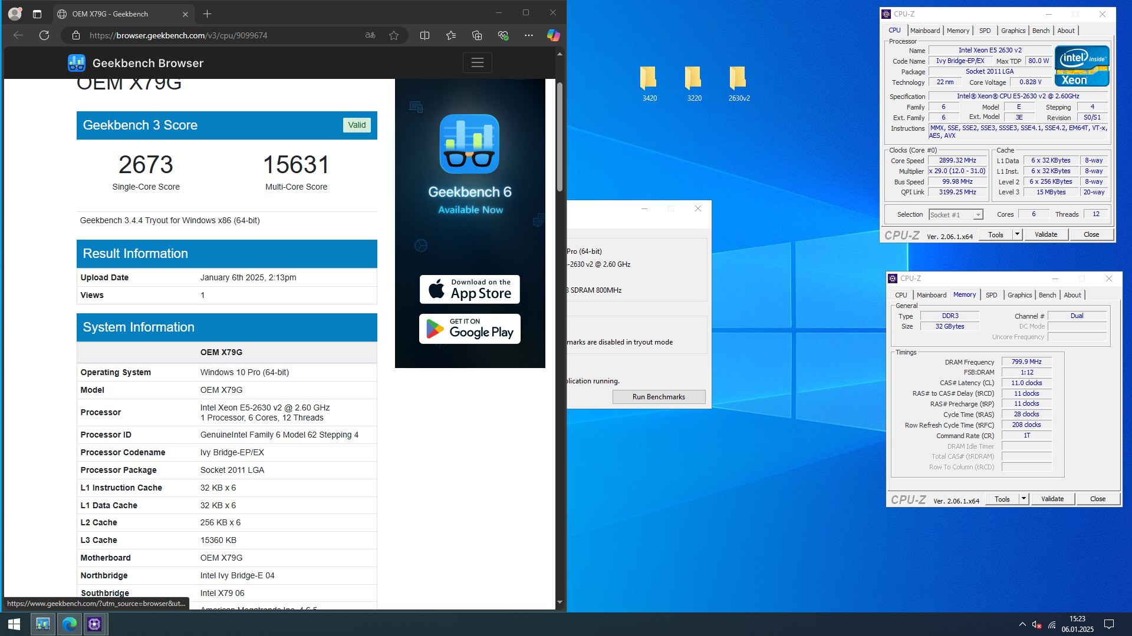Click Tools button in bottom CPU-Z
This screenshot has height=636, width=1132.
(1002, 499)
